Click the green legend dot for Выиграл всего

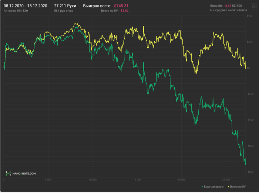tap(202, 187)
